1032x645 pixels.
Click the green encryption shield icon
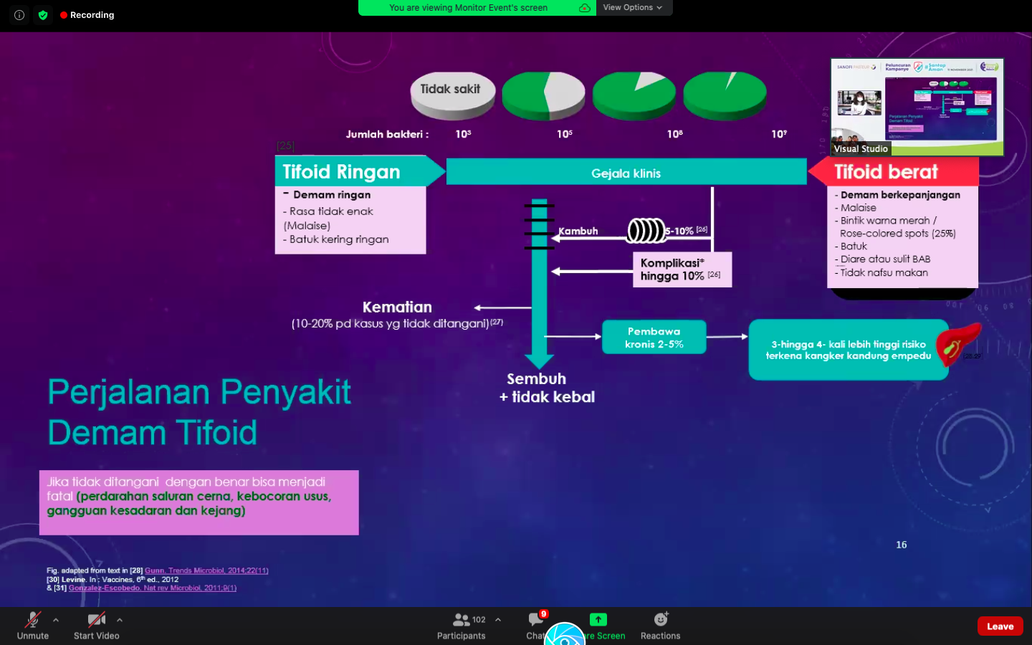[43, 15]
